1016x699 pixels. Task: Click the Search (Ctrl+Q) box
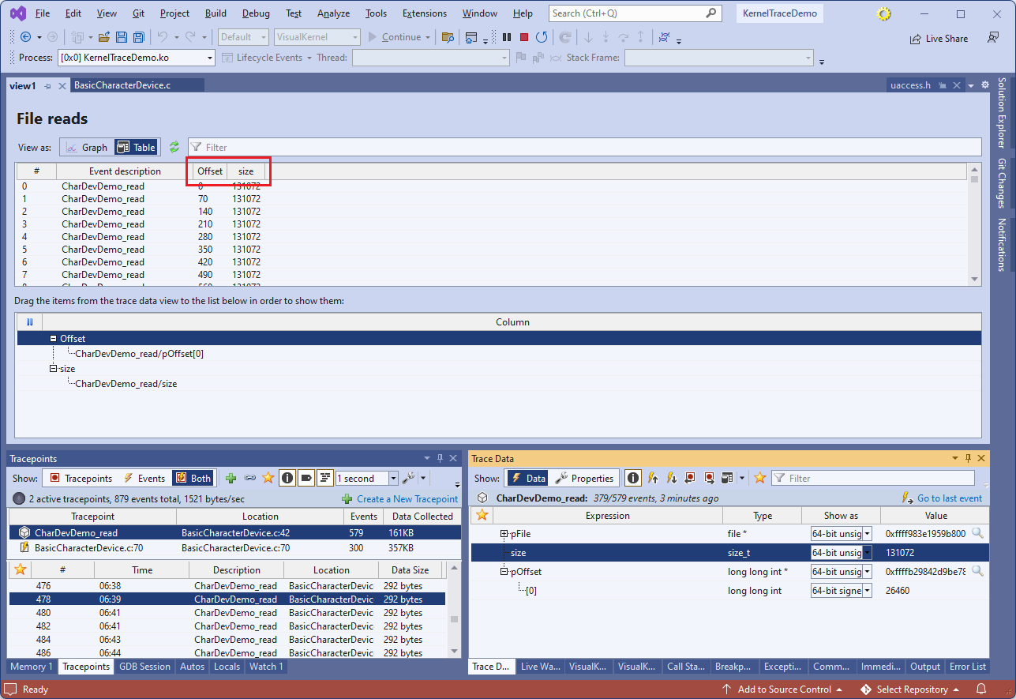tap(635, 13)
